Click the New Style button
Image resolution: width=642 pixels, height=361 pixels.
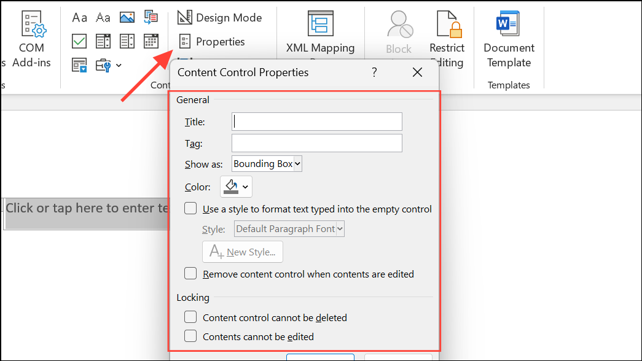click(242, 252)
